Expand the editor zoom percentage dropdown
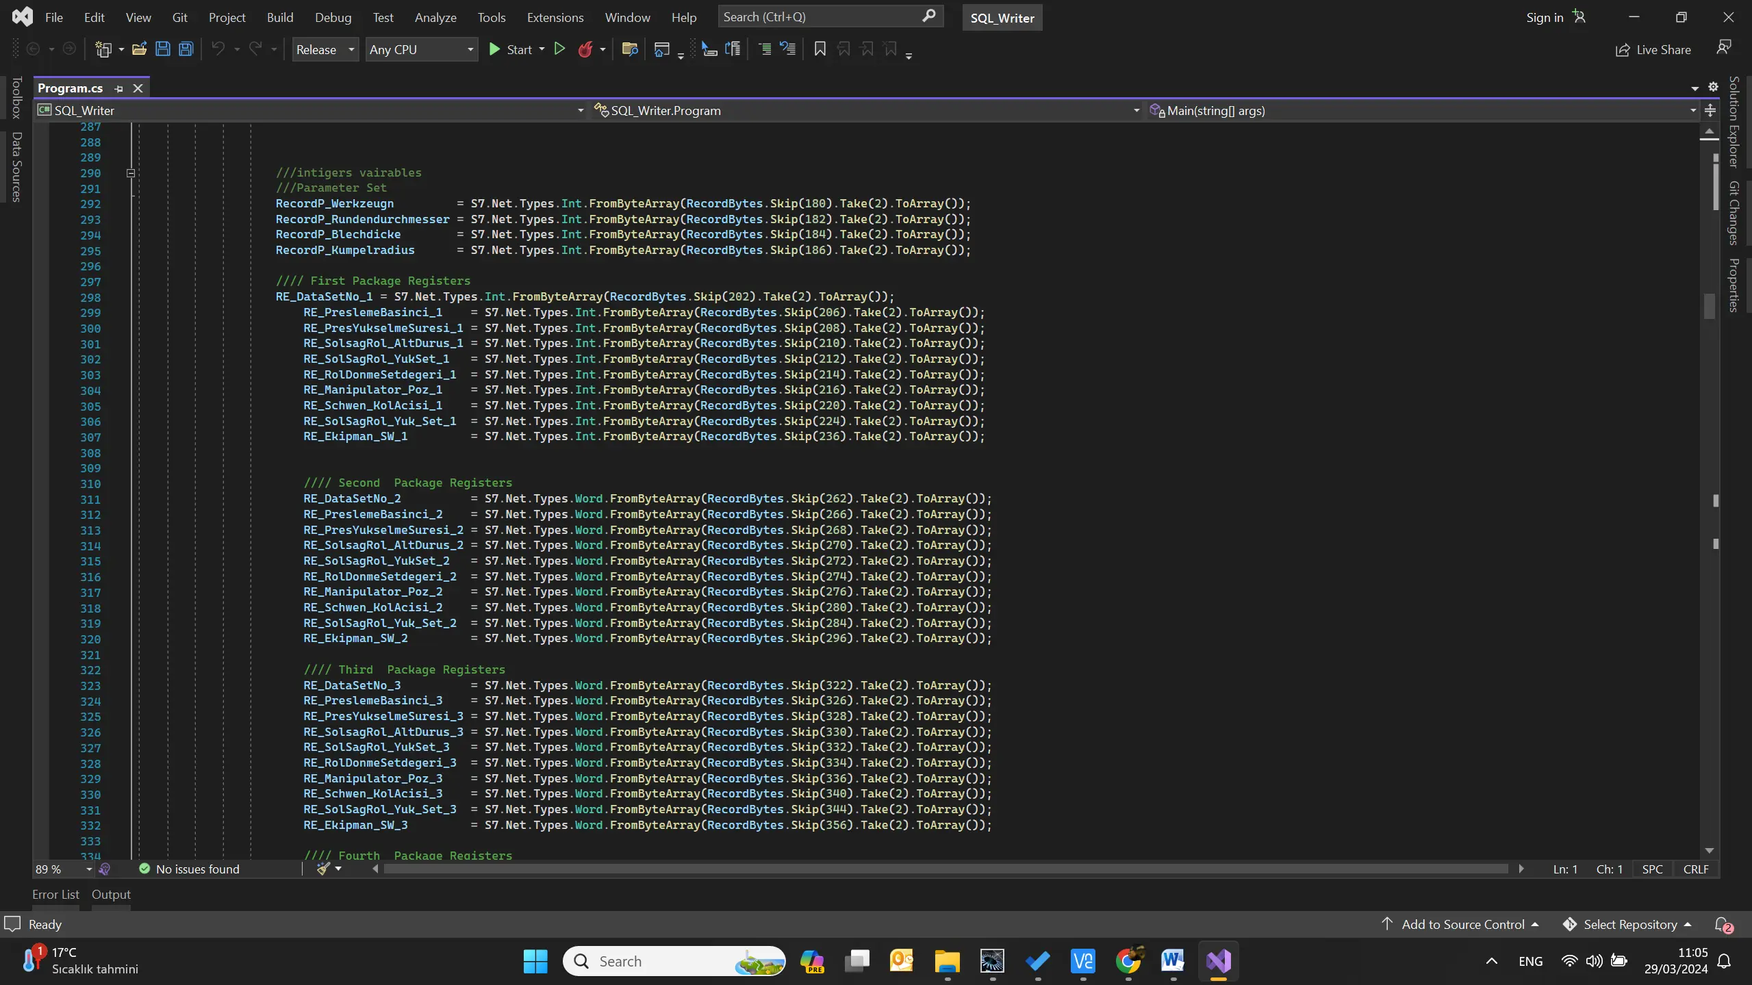Viewport: 1752px width, 985px height. point(89,869)
